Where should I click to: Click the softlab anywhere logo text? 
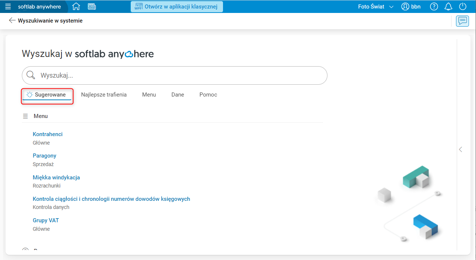tap(39, 7)
